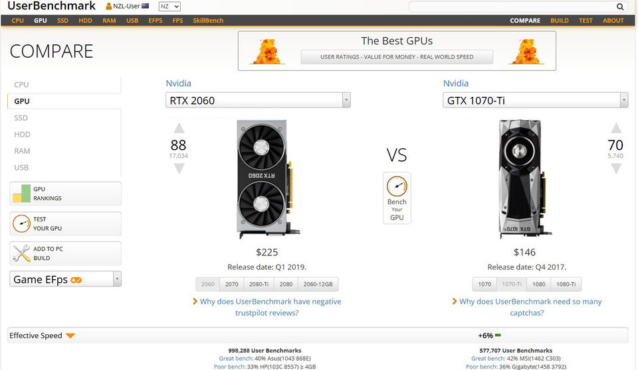
Task: Click the Test Your GPU gauge icon
Action: 21,223
